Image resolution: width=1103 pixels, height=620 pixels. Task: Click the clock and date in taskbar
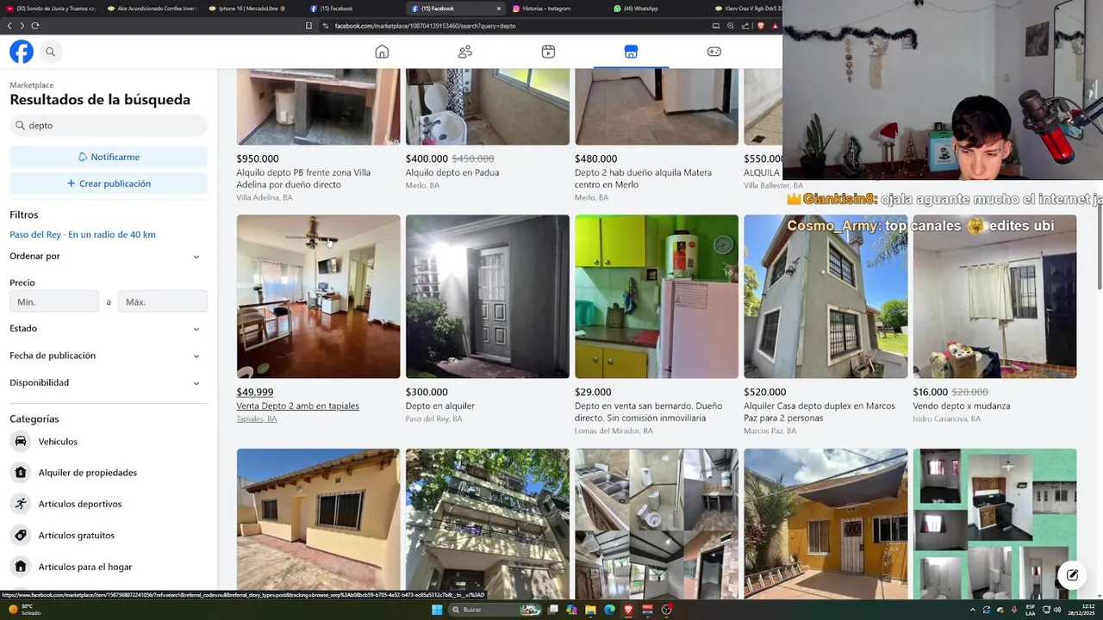click(1081, 610)
